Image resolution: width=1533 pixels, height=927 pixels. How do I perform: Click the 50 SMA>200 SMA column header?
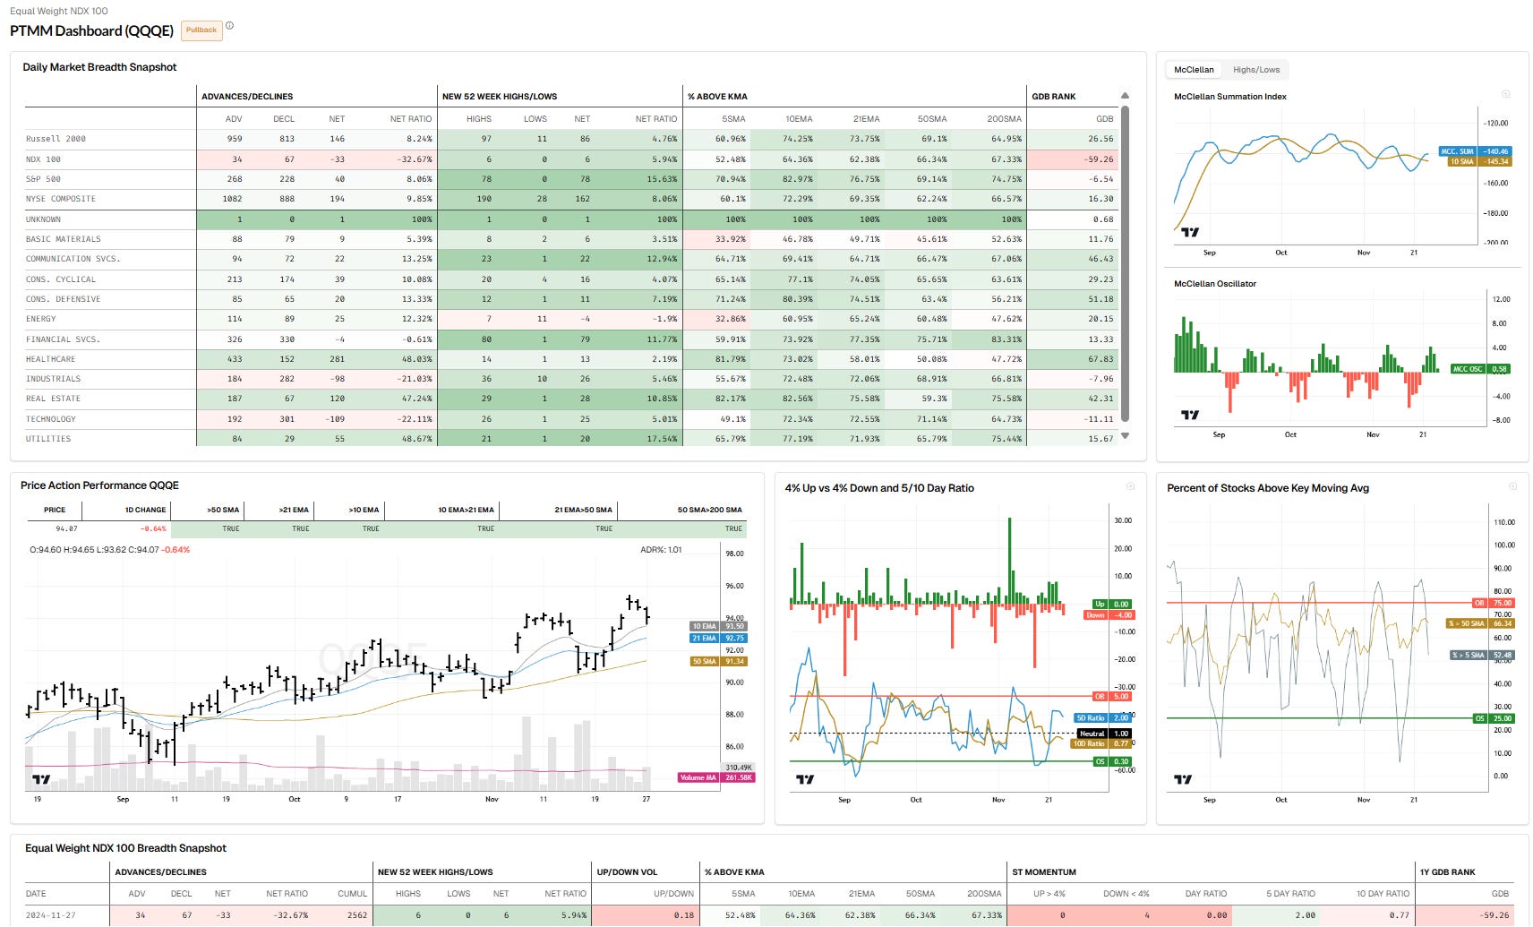[709, 510]
